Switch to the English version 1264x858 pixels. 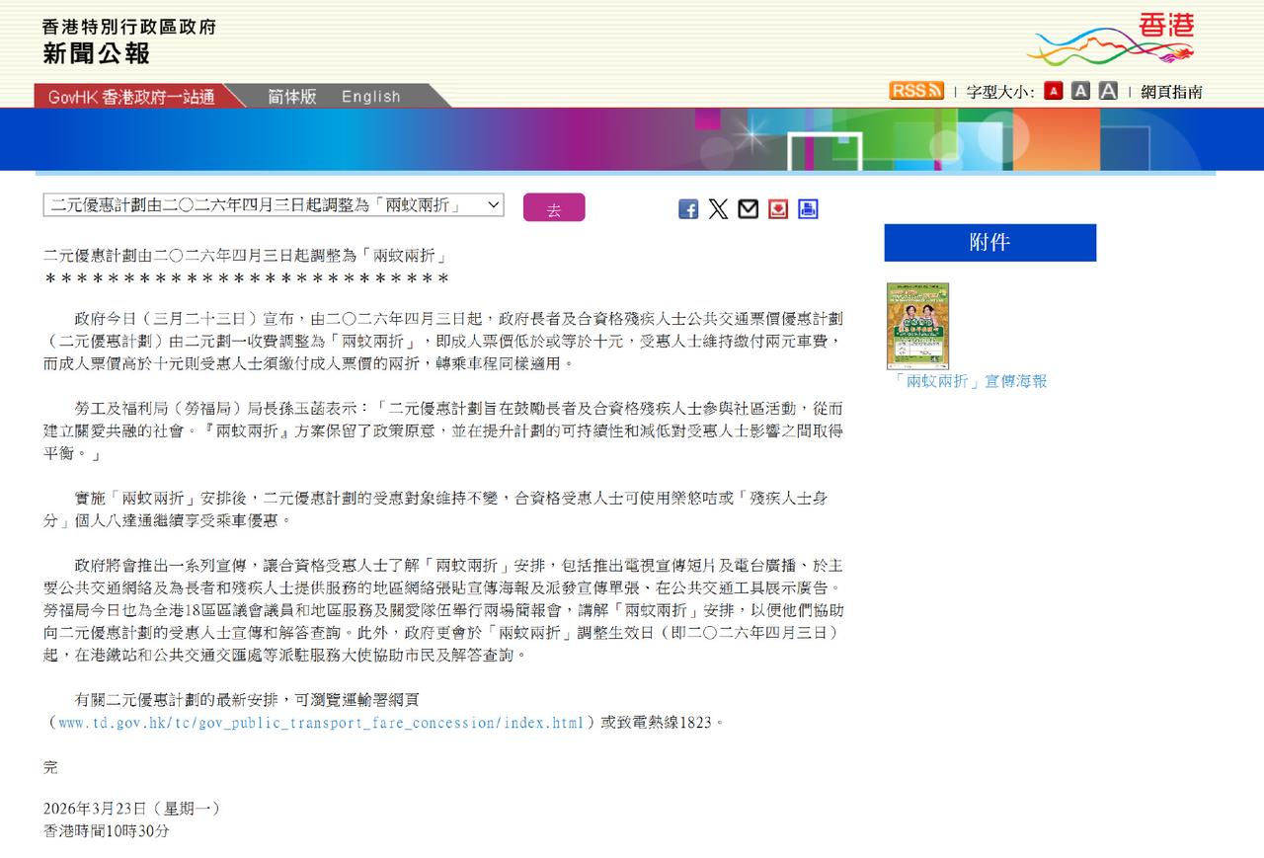click(x=370, y=96)
